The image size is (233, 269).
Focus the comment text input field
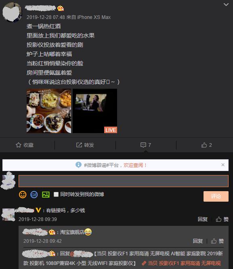124,181
